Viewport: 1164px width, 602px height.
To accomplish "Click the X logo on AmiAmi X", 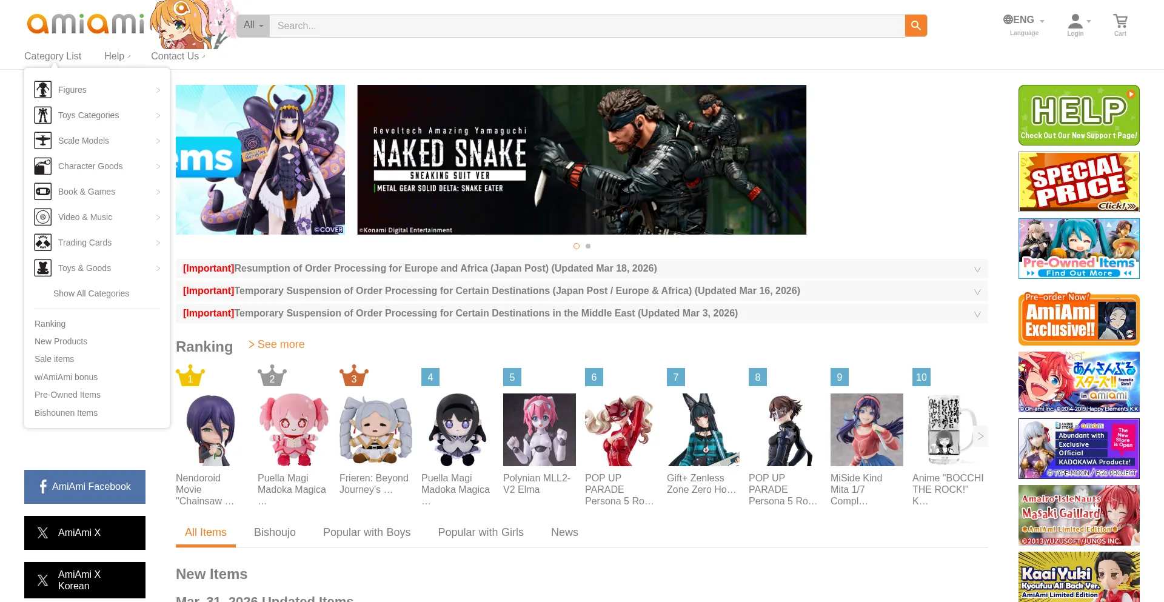I will [x=43, y=533].
